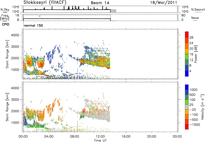205x142 pixels.
Task: Click the 4000 tick on the power panel axis
Action: [x=15, y=35]
